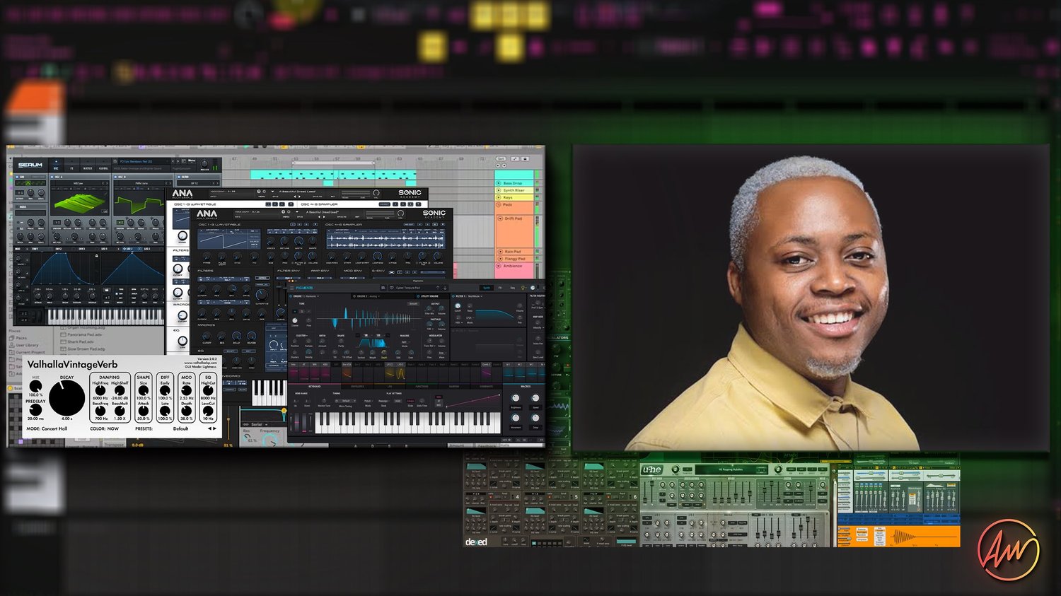This screenshot has width=1061, height=596.
Task: Click the round icon beside Pads track
Action: click(x=499, y=204)
